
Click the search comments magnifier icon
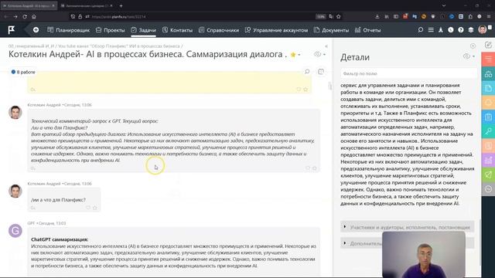point(307,72)
